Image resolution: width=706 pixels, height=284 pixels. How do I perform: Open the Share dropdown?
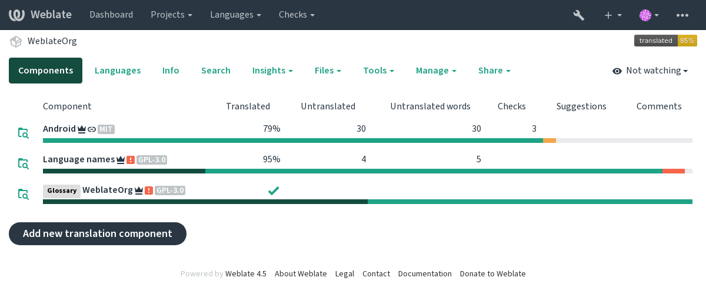tap(494, 71)
